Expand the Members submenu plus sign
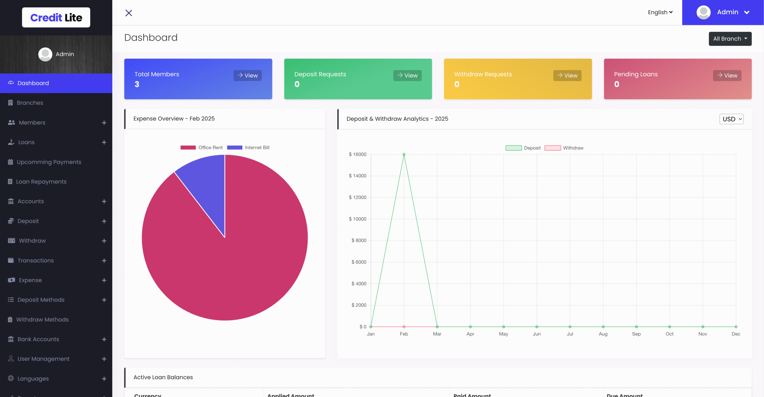 point(104,122)
